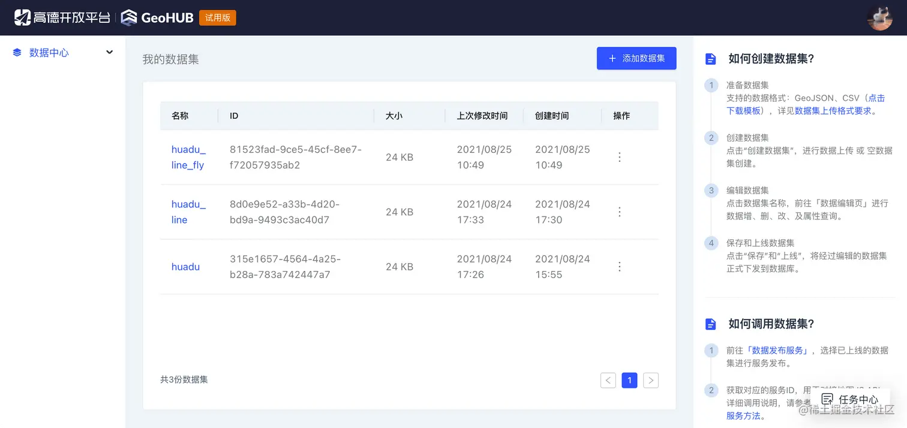
Task: Open the 任务中心 floating button
Action: tap(851, 399)
